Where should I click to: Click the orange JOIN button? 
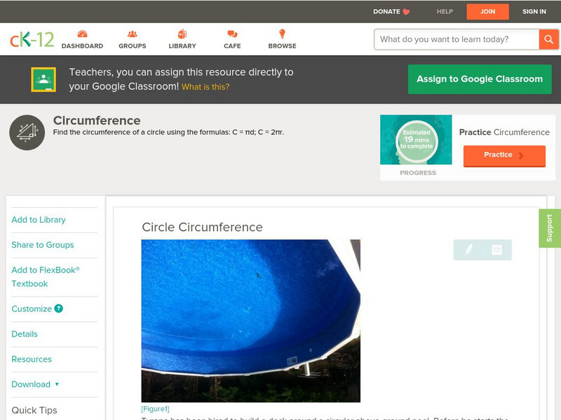[487, 12]
